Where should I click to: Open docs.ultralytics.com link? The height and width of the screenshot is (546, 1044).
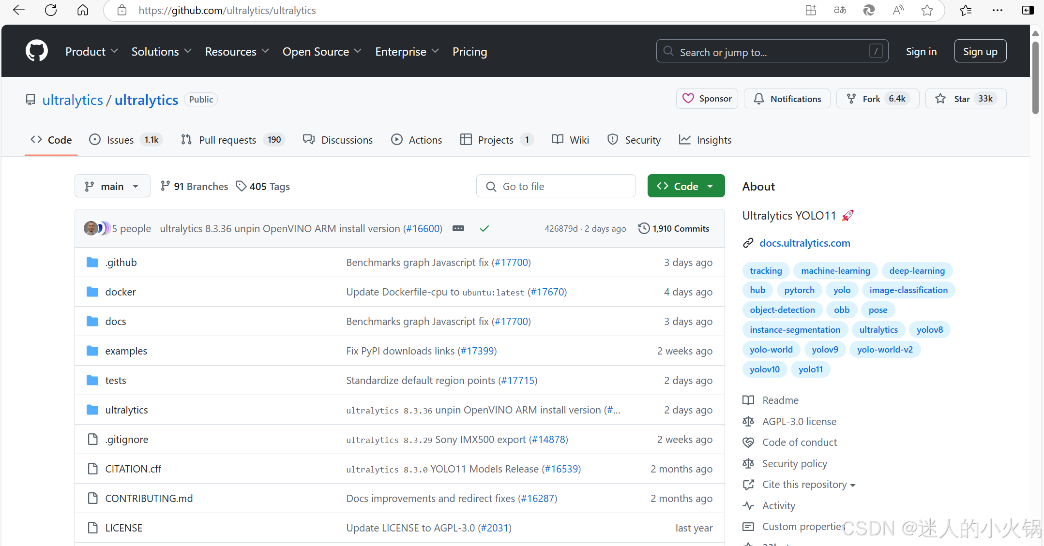click(x=804, y=243)
